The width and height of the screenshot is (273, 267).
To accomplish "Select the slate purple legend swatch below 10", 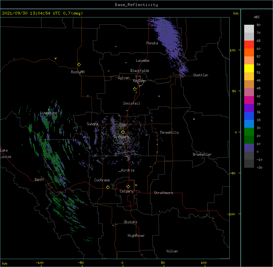I will (249, 148).
